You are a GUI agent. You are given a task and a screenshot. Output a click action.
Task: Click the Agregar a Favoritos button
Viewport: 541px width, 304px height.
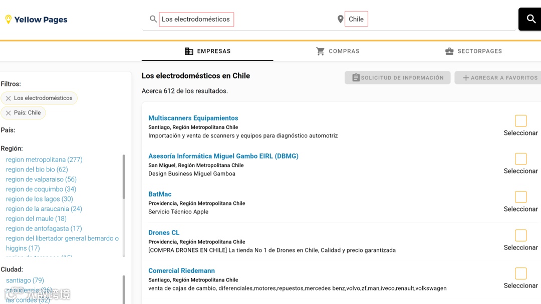497,77
